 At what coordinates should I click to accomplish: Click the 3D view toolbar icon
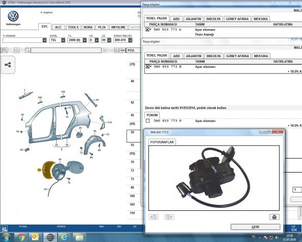[x=105, y=51]
